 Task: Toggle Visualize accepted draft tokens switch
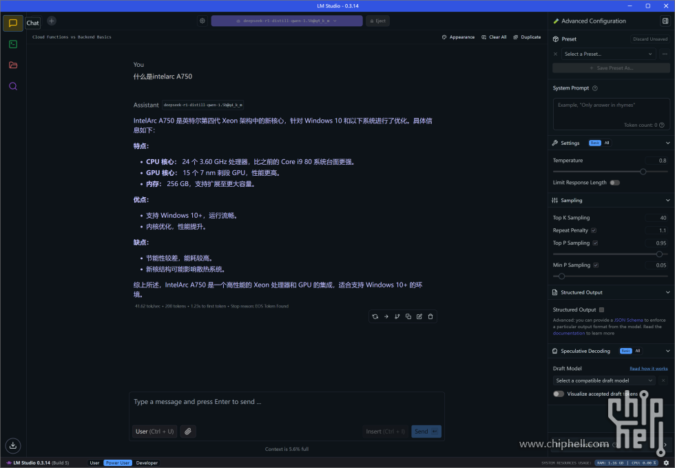(x=559, y=394)
